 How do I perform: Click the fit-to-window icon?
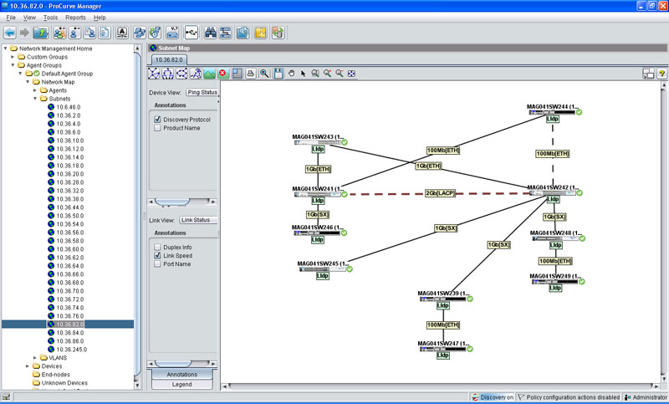pos(351,74)
